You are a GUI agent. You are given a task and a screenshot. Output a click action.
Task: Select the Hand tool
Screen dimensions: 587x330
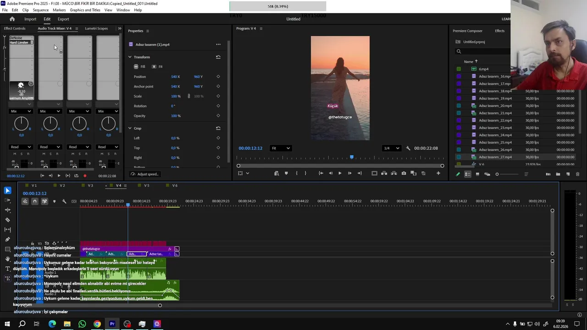pos(7,259)
